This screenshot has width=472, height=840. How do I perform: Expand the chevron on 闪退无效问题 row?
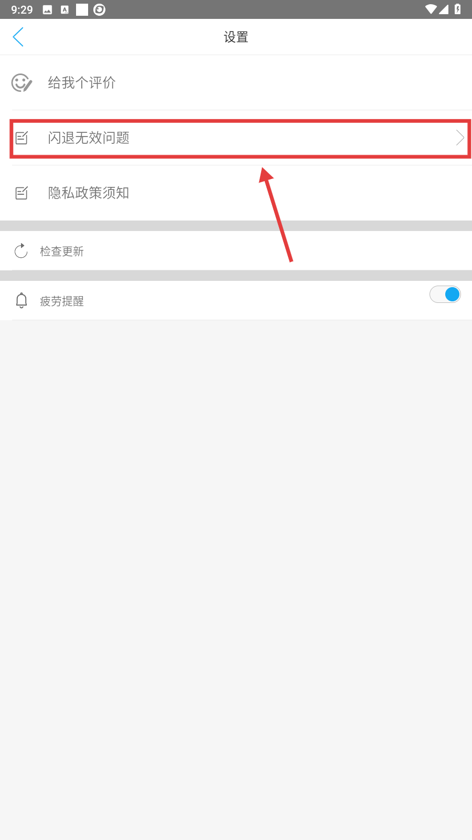[460, 138]
